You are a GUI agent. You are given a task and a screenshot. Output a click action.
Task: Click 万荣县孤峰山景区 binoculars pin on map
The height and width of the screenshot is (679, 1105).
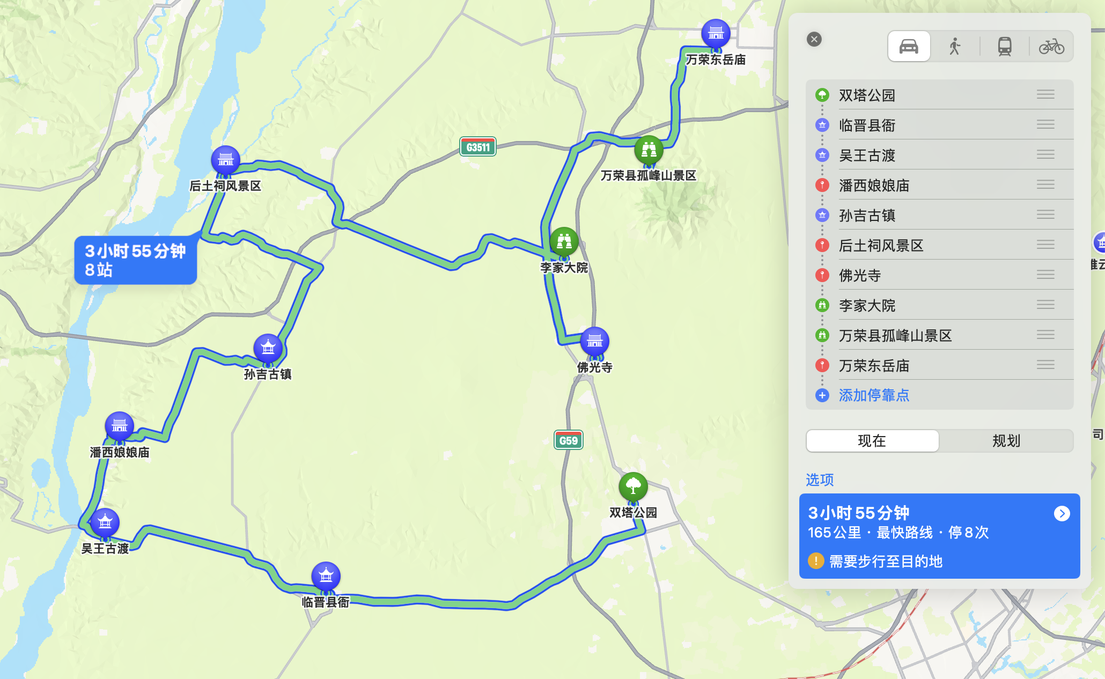pos(649,150)
